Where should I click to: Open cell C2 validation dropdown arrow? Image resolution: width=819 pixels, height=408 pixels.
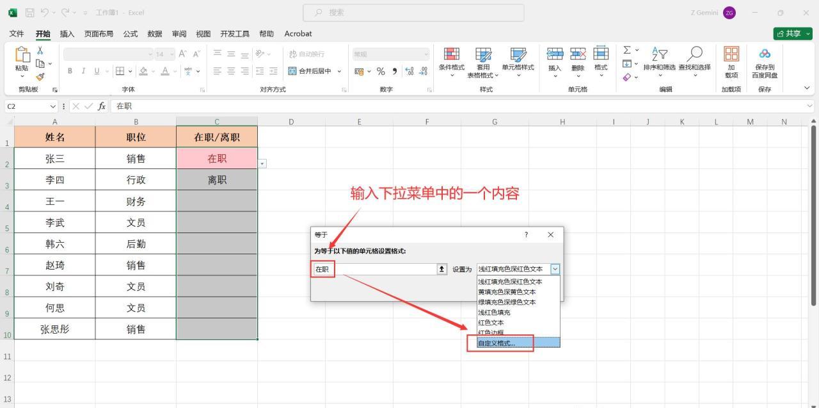pyautogui.click(x=262, y=164)
